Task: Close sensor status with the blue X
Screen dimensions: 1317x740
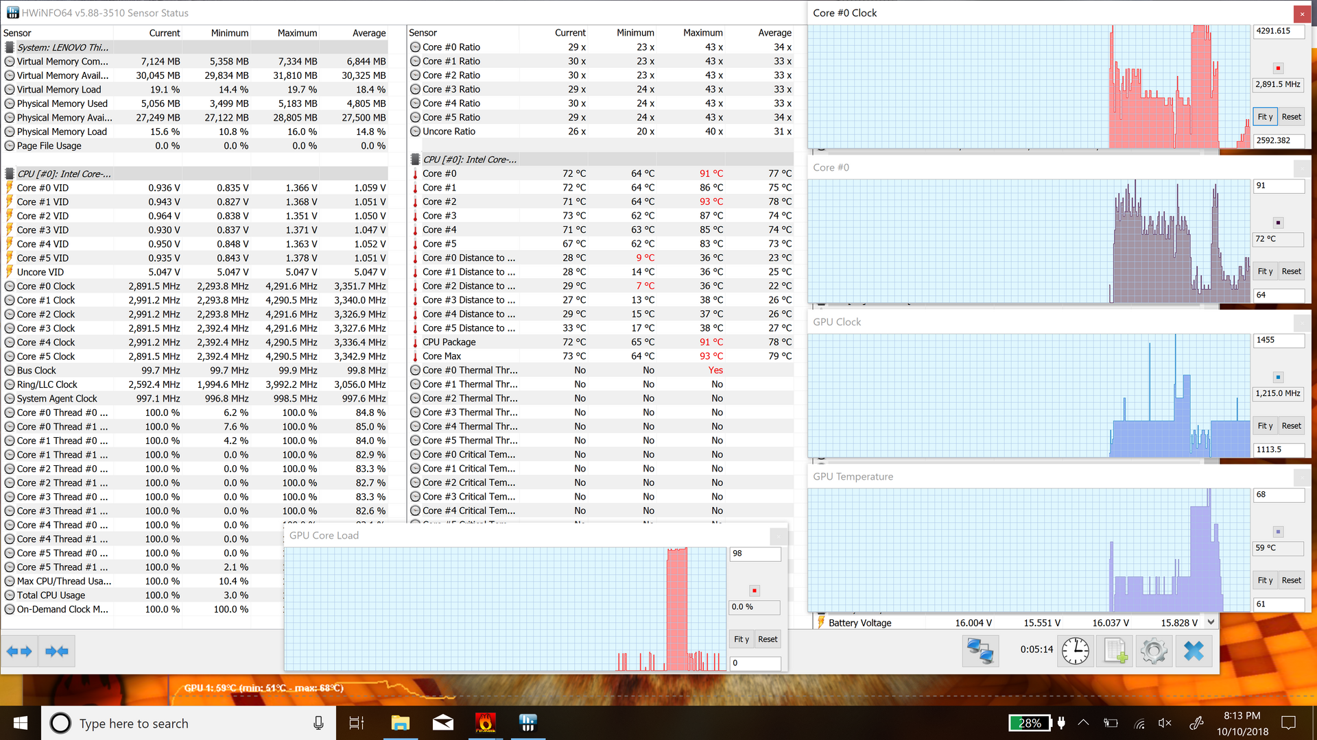Action: click(x=1194, y=651)
